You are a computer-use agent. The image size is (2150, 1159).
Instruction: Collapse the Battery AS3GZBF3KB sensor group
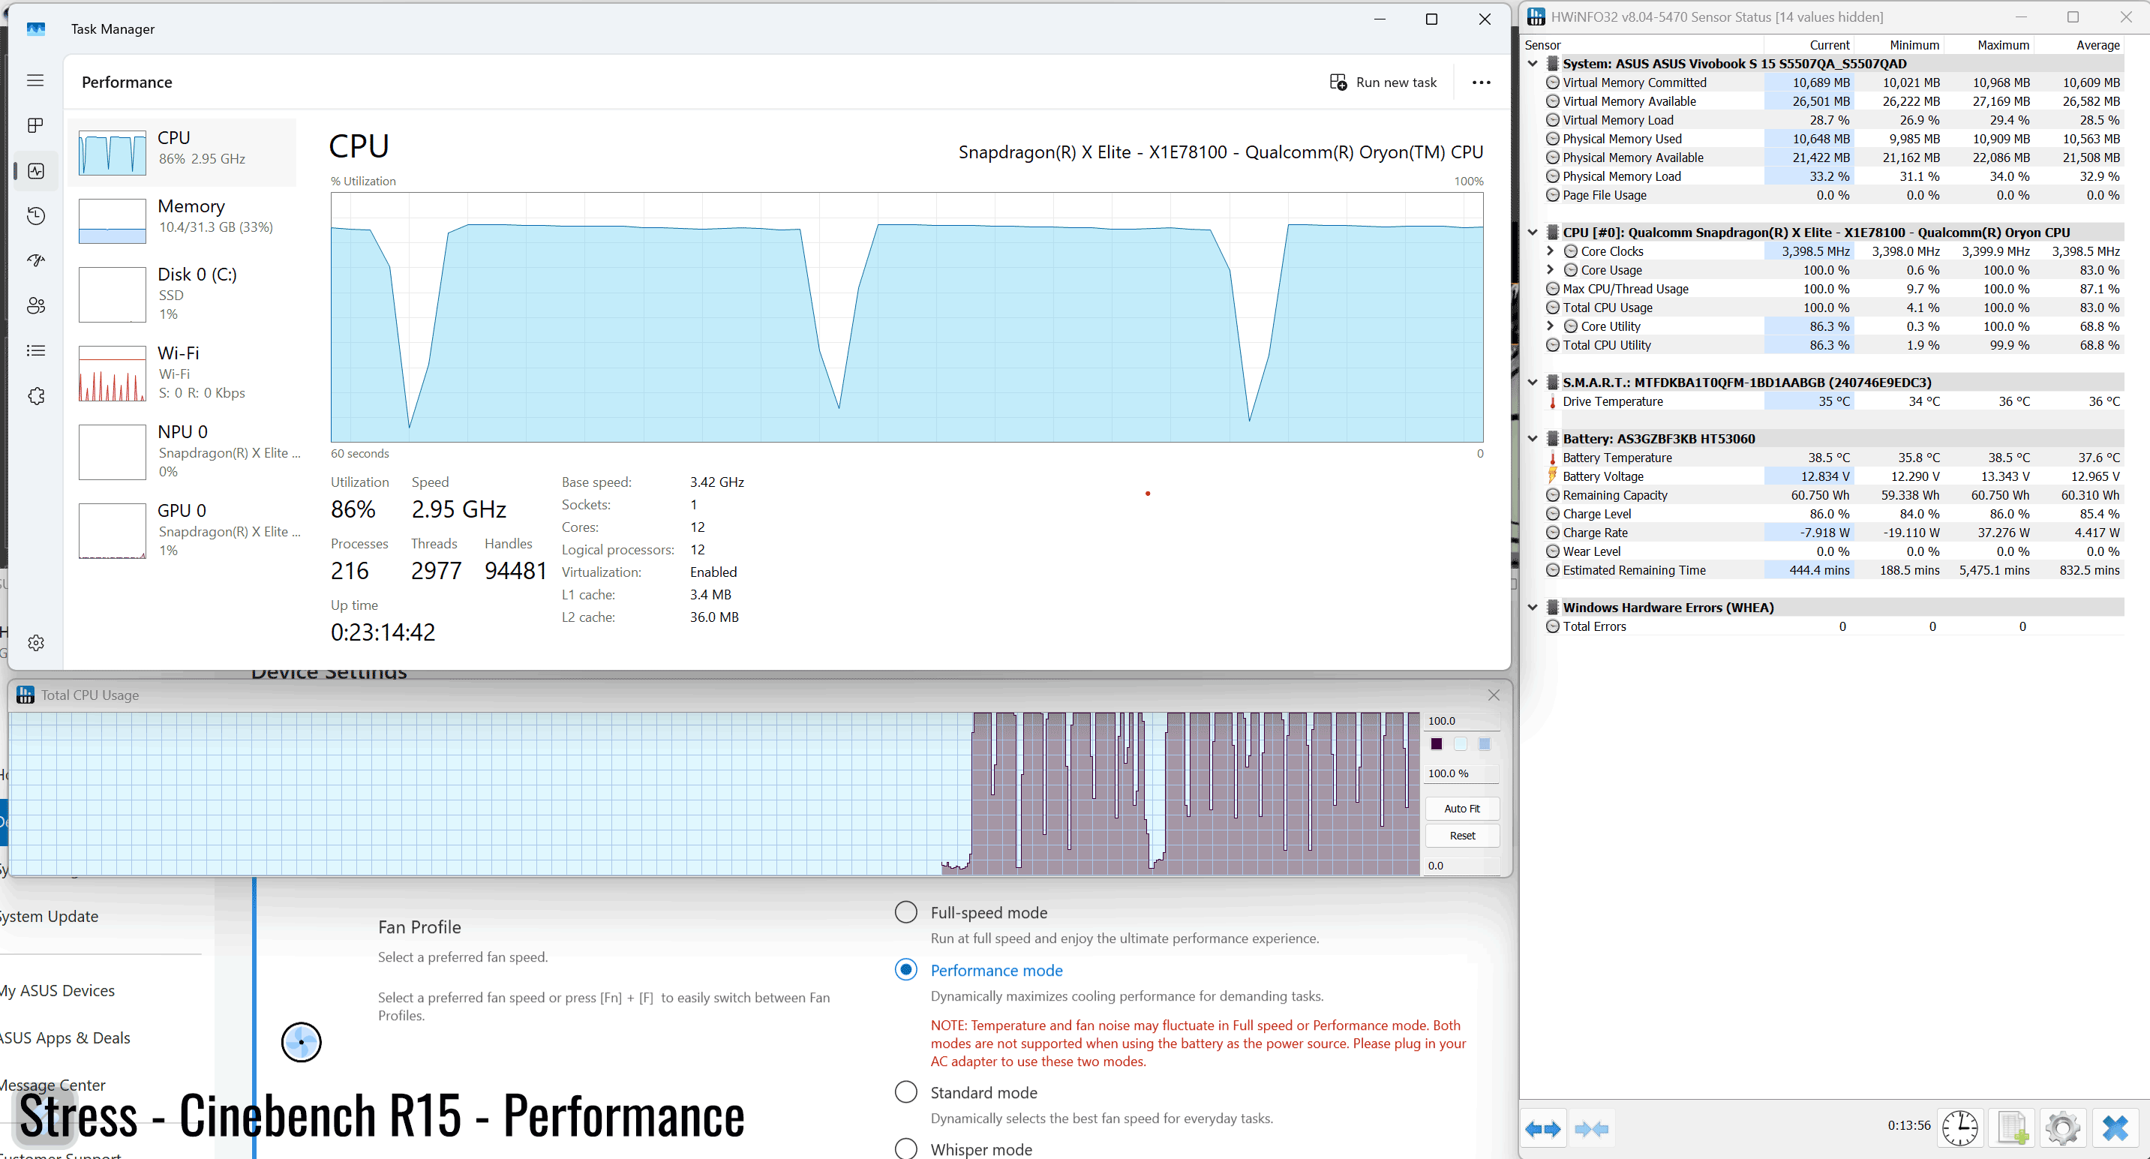coord(1533,439)
